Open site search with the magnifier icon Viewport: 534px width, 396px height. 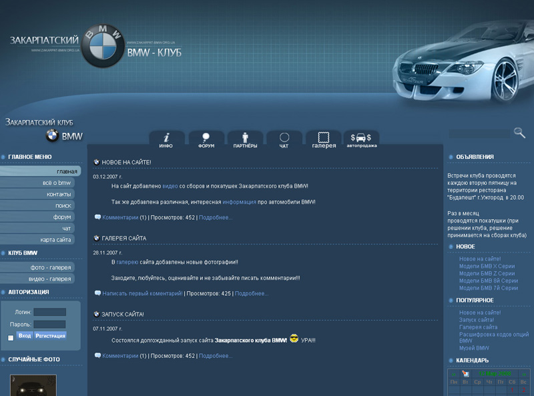pos(519,133)
